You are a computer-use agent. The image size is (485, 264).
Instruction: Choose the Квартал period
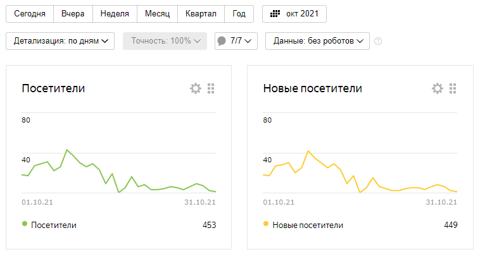(x=201, y=13)
